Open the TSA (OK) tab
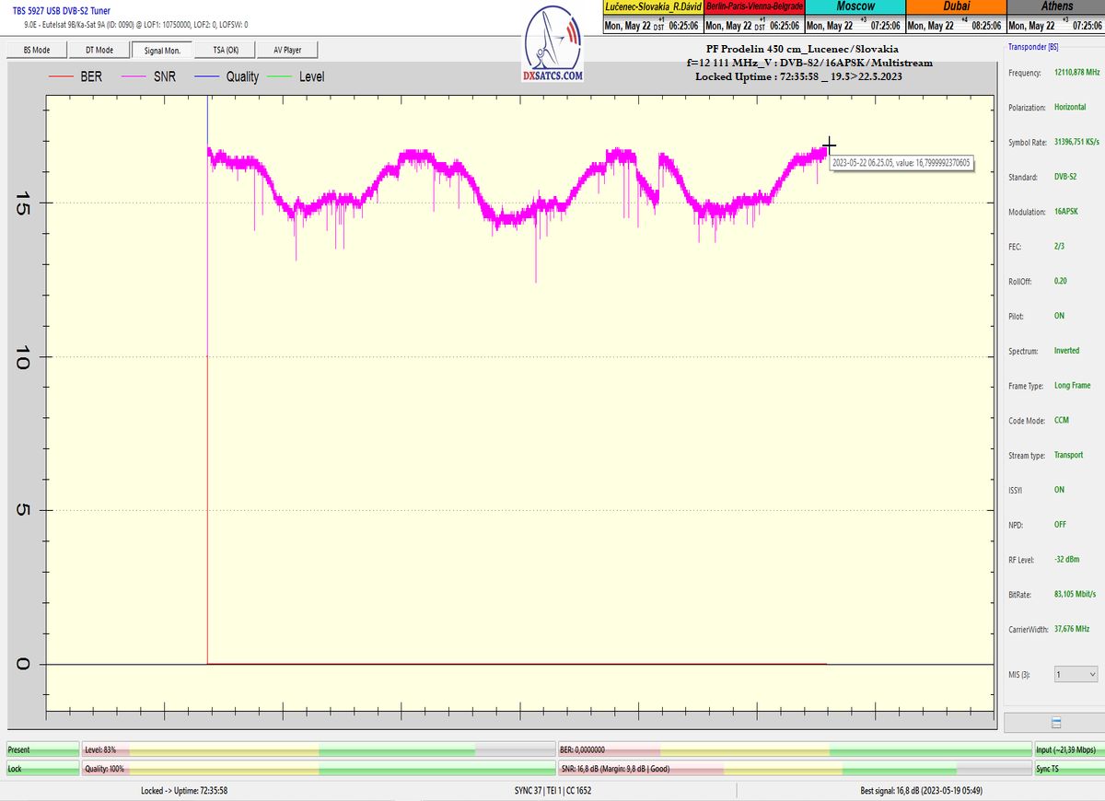The height and width of the screenshot is (801, 1105). [x=226, y=50]
